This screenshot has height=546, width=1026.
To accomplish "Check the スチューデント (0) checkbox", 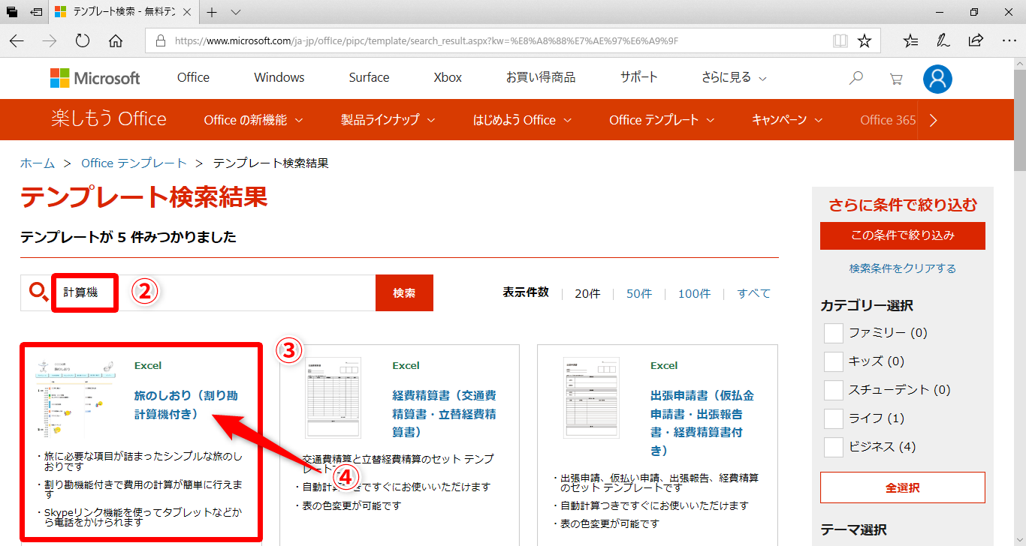I will [x=834, y=389].
